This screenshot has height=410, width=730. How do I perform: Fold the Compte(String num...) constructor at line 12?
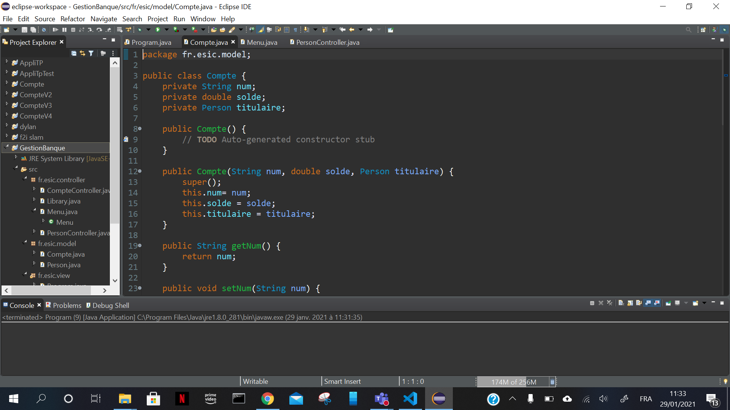(140, 171)
